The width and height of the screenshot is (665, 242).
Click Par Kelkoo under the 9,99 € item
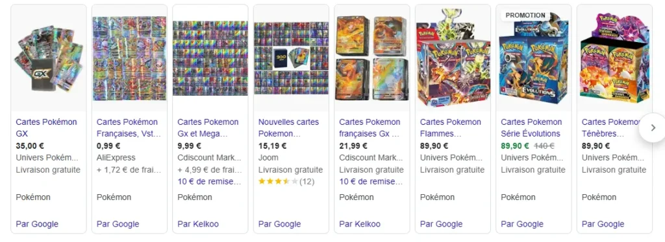coord(198,224)
